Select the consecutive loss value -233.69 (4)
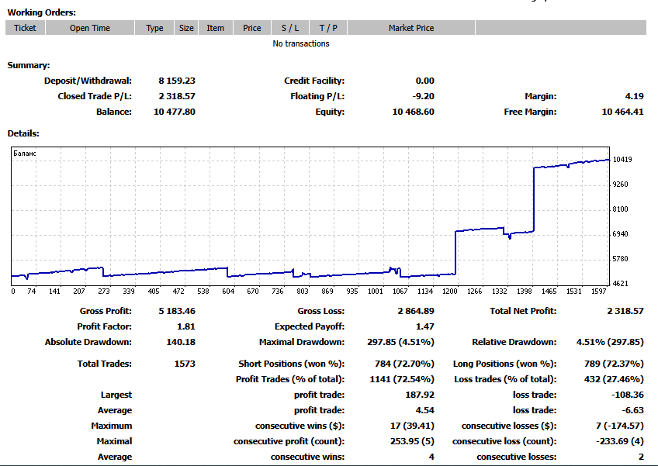 point(620,442)
